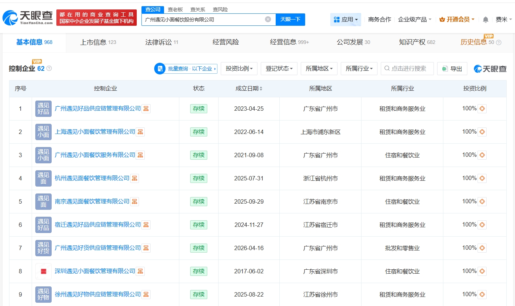Open the 所属行业 filter dropdown

(359, 69)
